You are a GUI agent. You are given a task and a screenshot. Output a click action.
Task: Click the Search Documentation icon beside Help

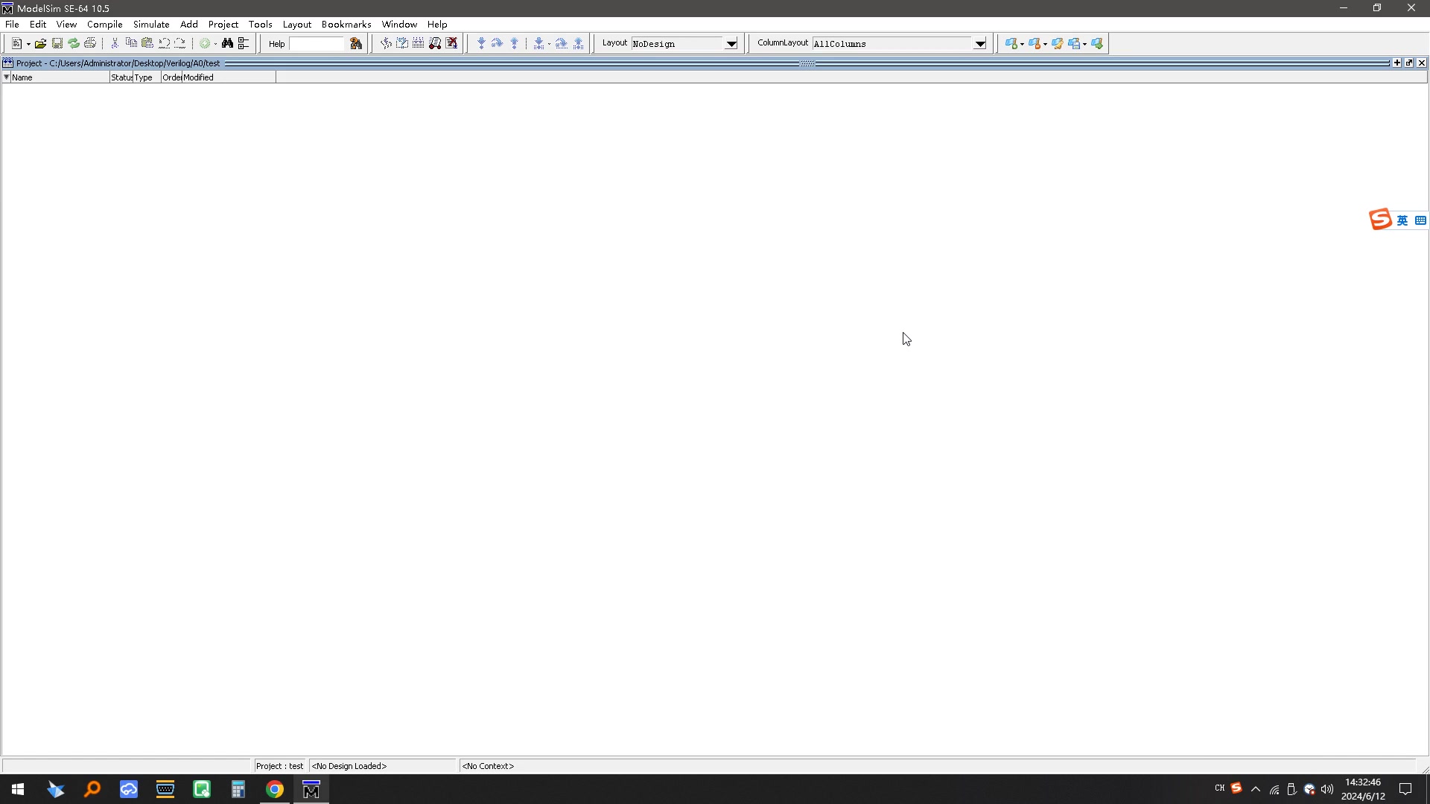[x=356, y=44]
